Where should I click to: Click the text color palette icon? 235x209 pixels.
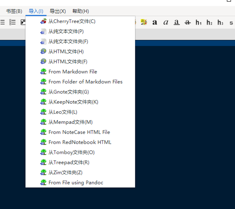click(x=144, y=22)
